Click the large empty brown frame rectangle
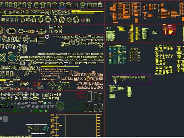 (x=81, y=126)
